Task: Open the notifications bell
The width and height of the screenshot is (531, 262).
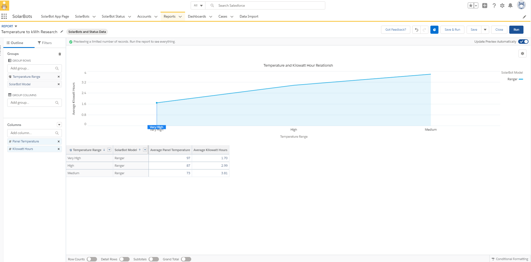Action: click(x=510, y=6)
